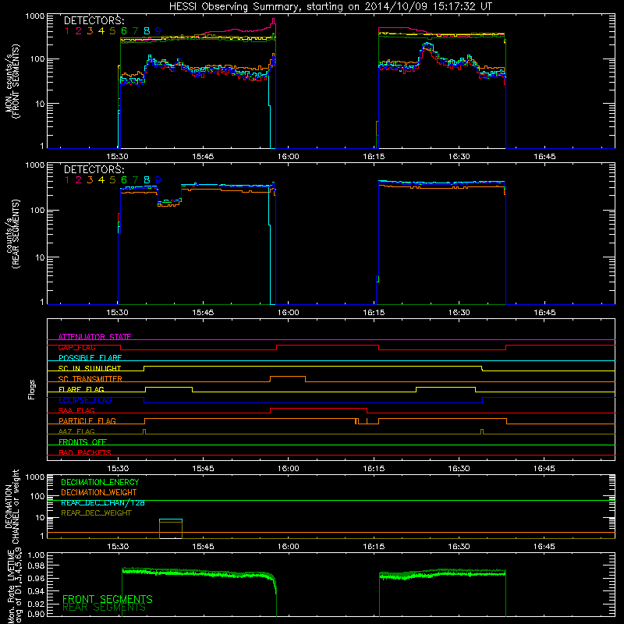The width and height of the screenshot is (624, 624).
Task: Click the REAR SEGMENTS livetime legend label
Action: point(104,608)
